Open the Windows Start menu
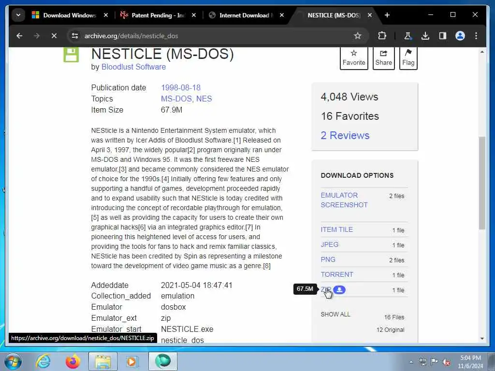Viewport: 495px width, 371px height. (13, 361)
